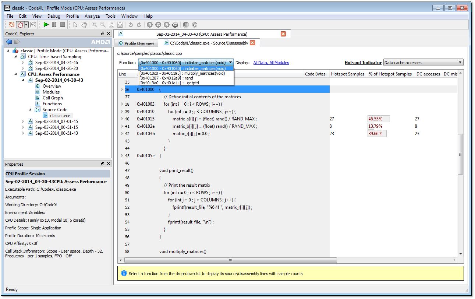The width and height of the screenshot is (475, 299).
Task: Choose the rand entry in function list
Action: tap(186, 78)
